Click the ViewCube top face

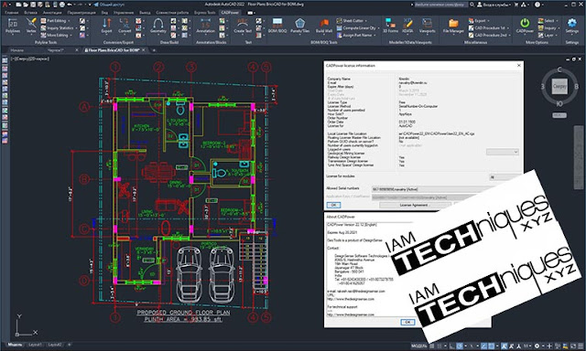(559, 86)
